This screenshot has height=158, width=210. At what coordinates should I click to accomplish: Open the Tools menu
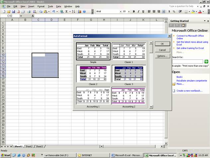coord(51,6)
